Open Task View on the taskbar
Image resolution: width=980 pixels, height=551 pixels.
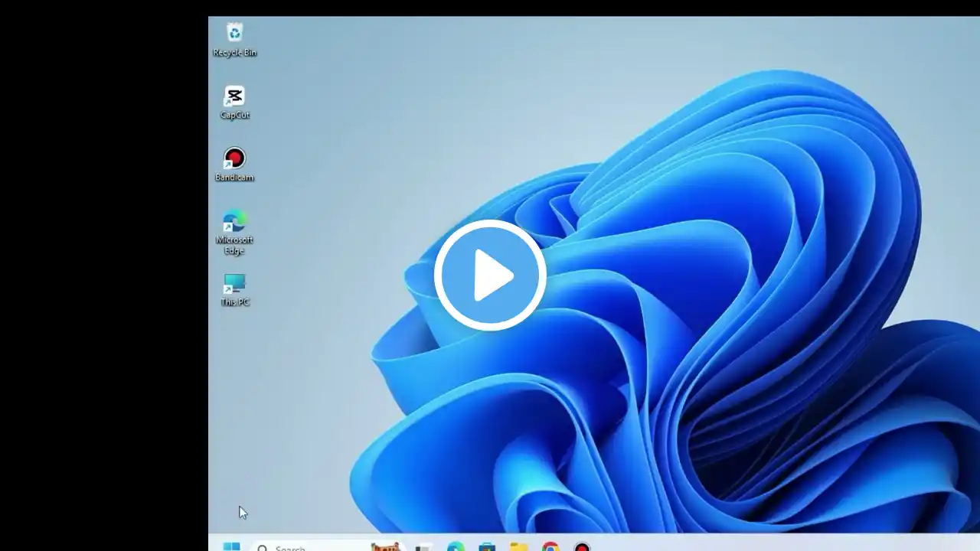coord(423,546)
